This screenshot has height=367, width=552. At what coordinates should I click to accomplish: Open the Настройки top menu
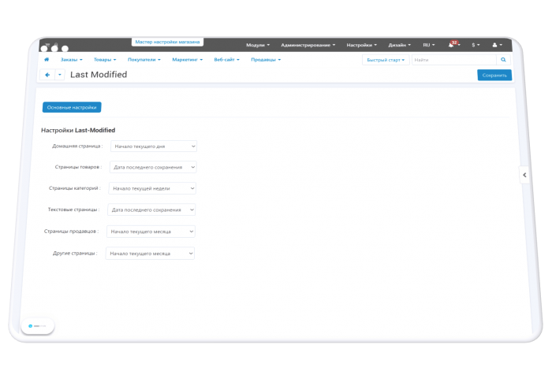click(x=361, y=45)
